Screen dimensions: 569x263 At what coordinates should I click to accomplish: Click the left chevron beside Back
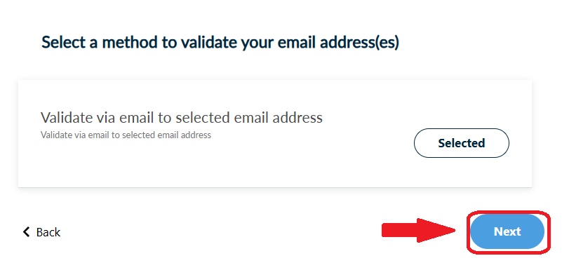click(x=26, y=232)
